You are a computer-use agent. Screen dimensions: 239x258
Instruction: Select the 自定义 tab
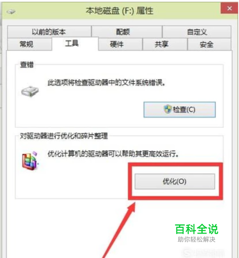[x=197, y=32]
